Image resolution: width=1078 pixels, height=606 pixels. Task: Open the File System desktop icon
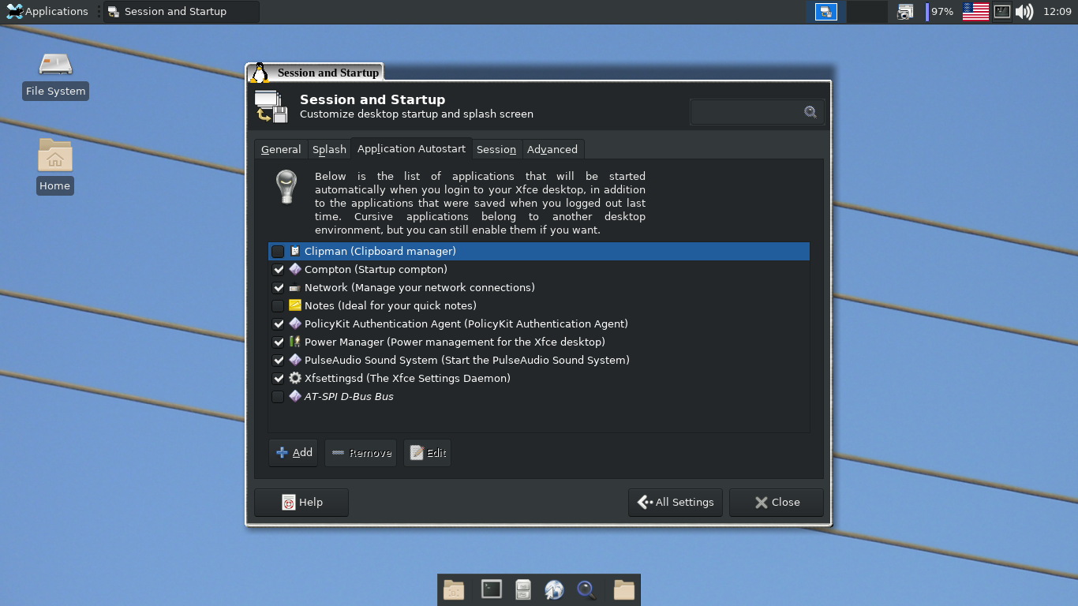[x=55, y=75]
